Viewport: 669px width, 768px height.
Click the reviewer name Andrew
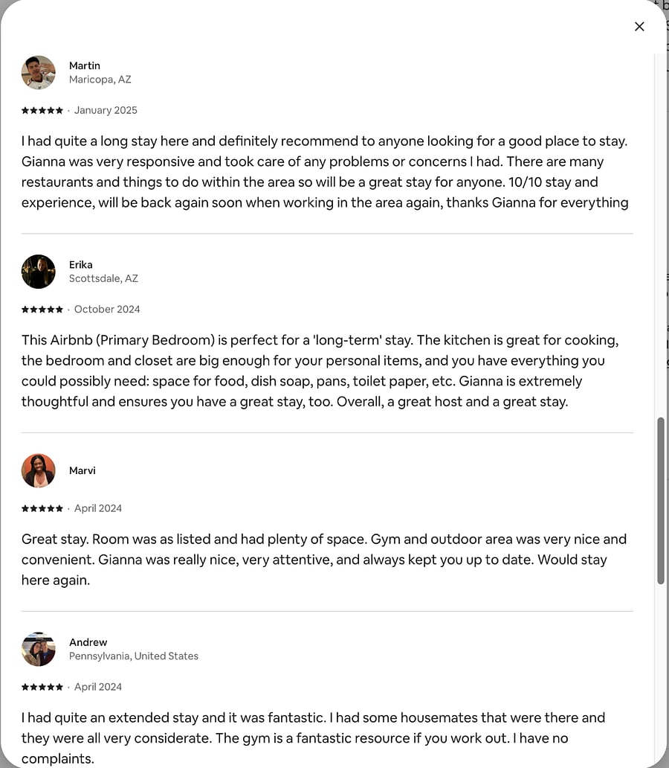[88, 642]
